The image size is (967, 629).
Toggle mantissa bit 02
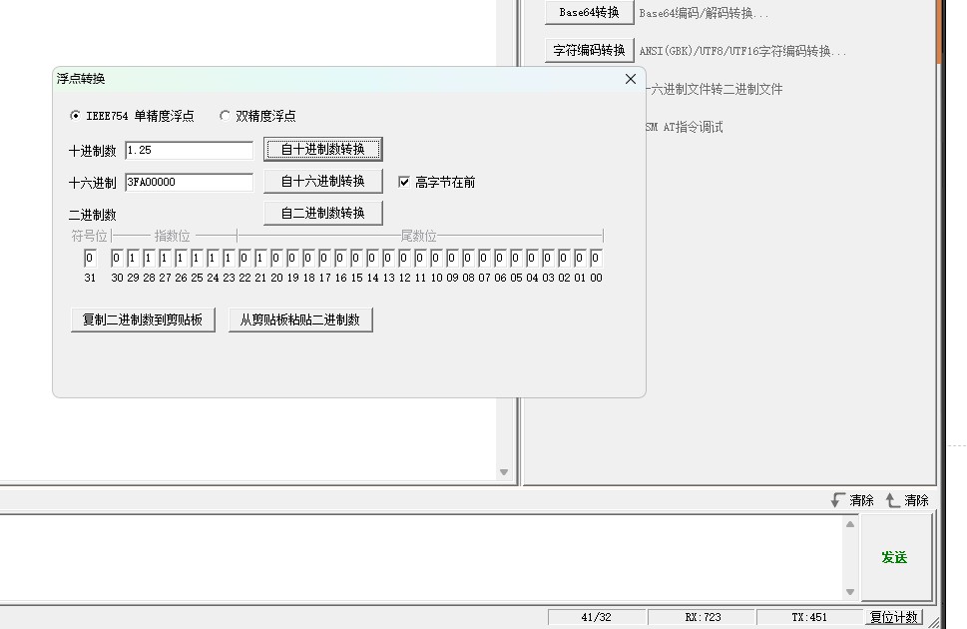coord(564,258)
